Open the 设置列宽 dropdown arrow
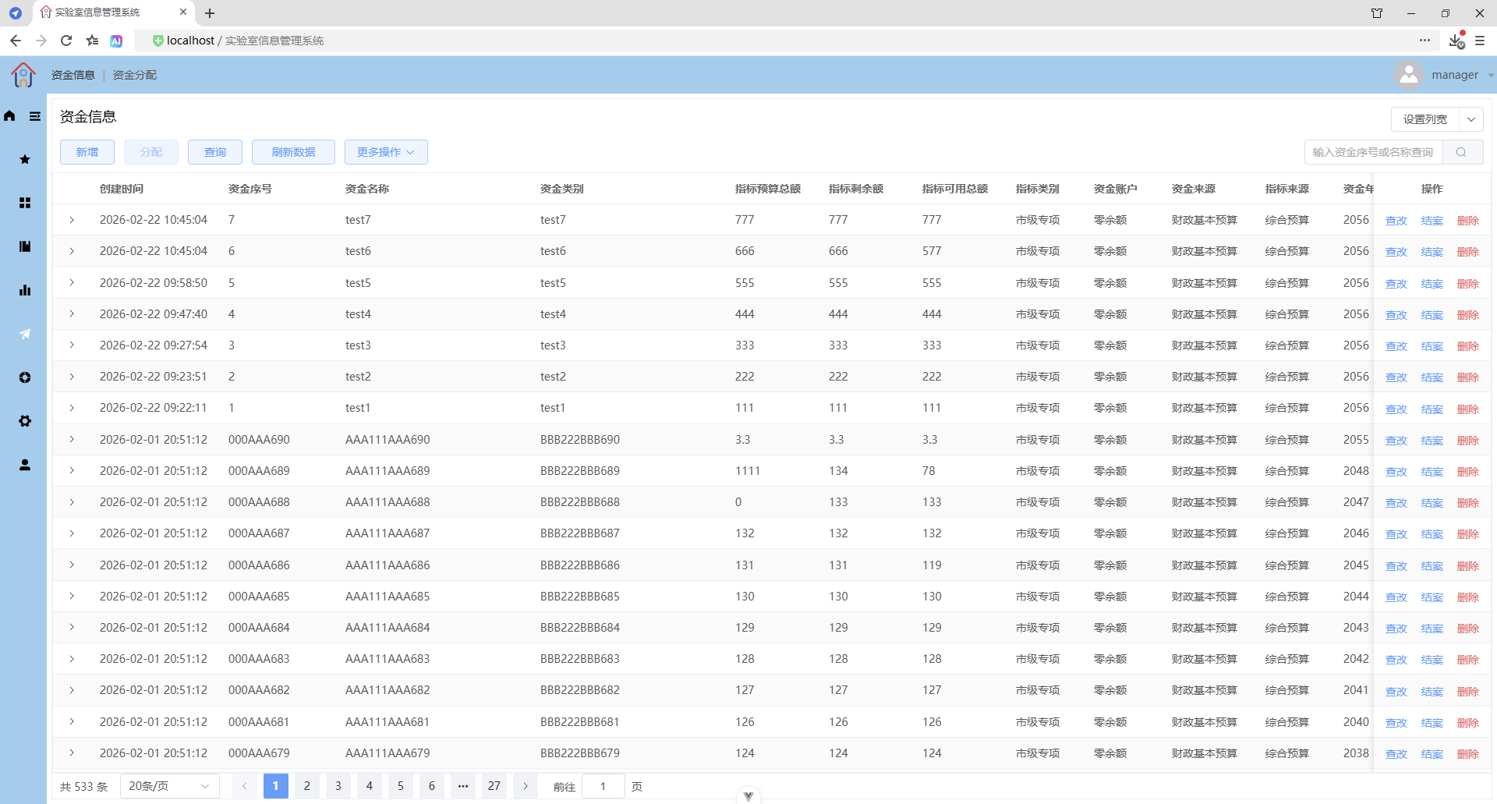 click(1471, 119)
